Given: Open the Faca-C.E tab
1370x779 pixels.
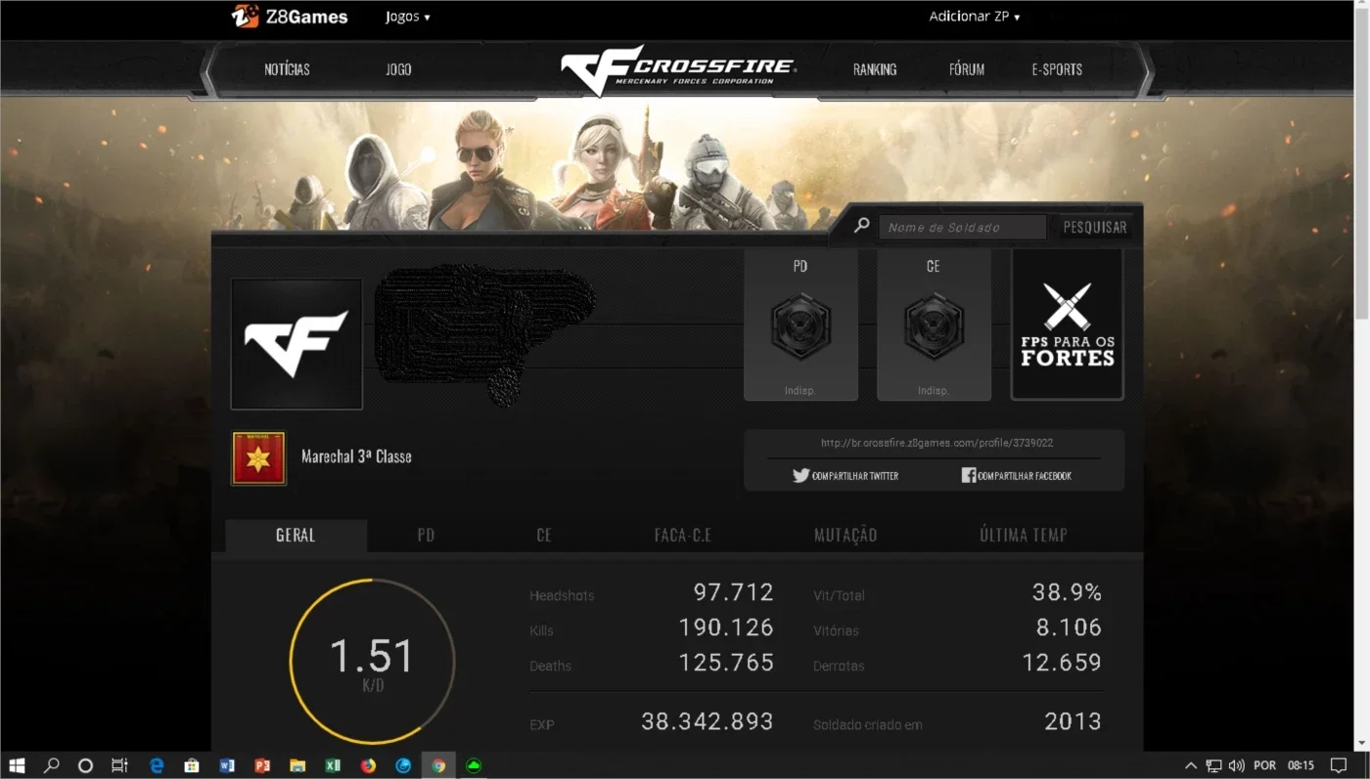Looking at the screenshot, I should [x=683, y=536].
